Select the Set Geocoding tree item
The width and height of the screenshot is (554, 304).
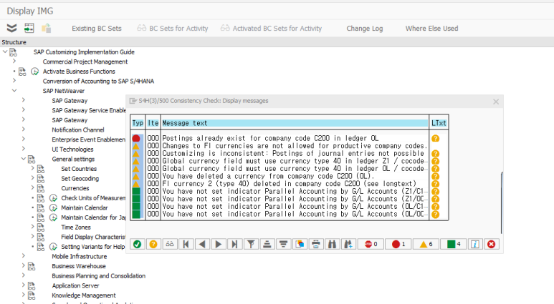(x=80, y=178)
